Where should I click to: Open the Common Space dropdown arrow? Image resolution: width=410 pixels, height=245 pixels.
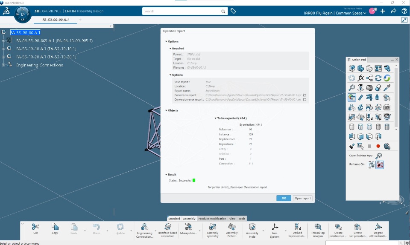click(x=365, y=13)
